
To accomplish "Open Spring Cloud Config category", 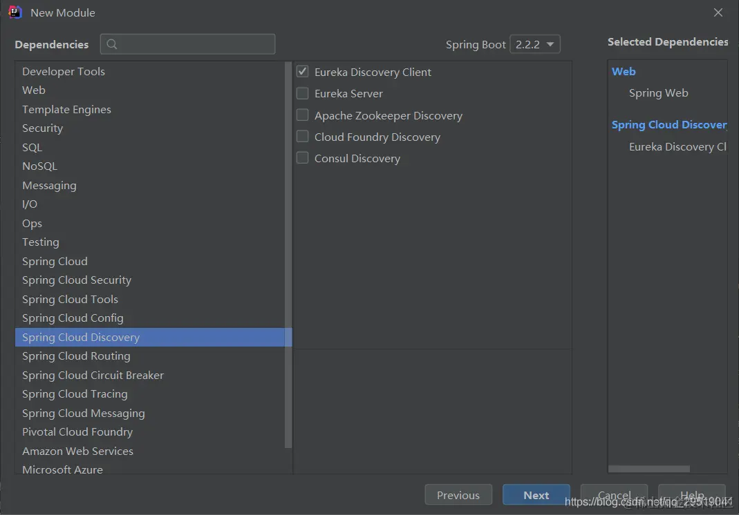I will tap(150, 318).
